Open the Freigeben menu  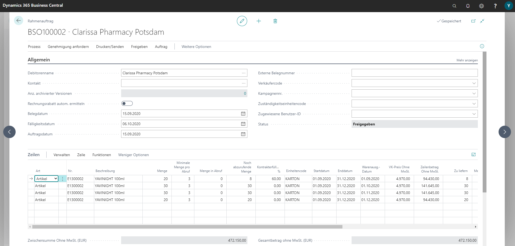(139, 47)
